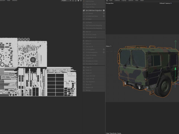This screenshot has height=134, width=179.
Task: Select the Copy UV command
Action: coord(94,67)
